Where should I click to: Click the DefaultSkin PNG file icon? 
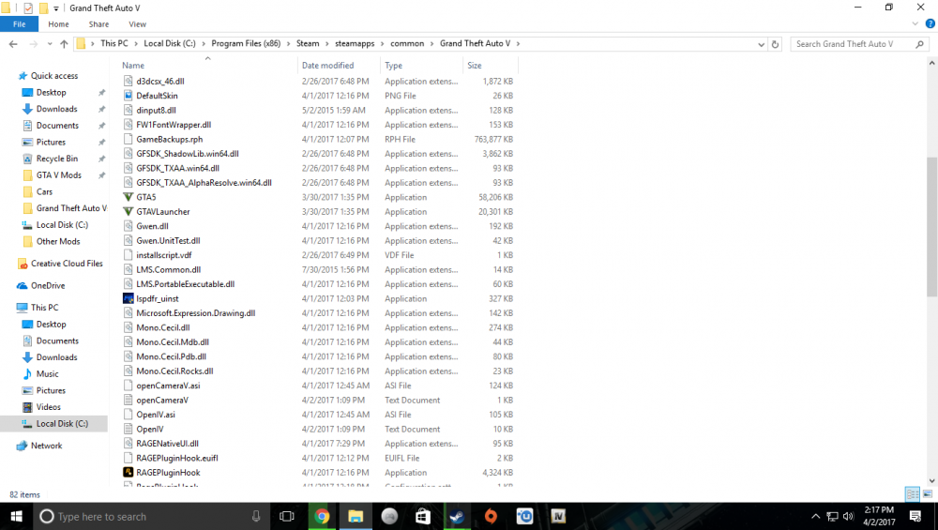click(x=128, y=96)
